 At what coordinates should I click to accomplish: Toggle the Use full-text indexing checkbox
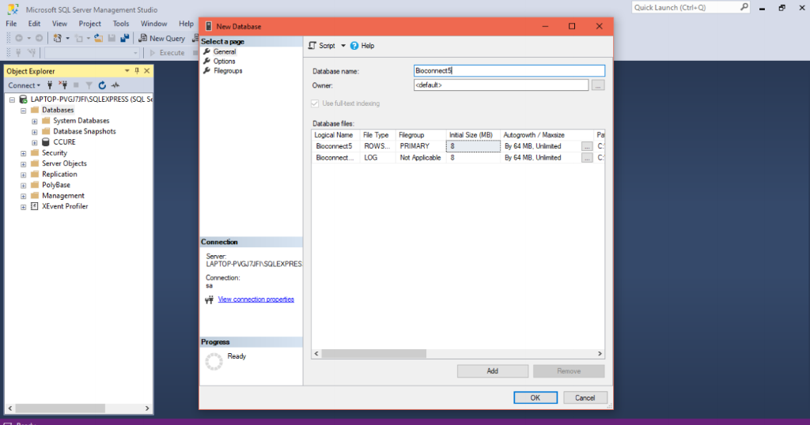315,103
